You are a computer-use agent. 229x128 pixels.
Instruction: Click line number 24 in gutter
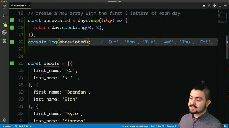(21, 56)
